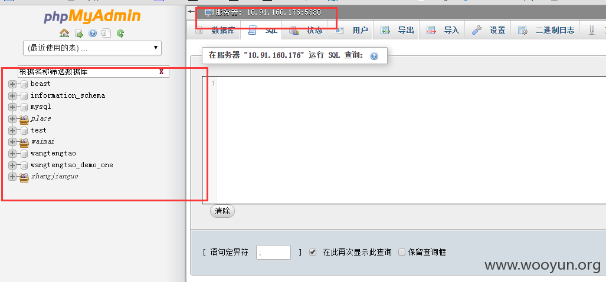Click place database group icon
This screenshot has width=606, height=282.
[x=24, y=119]
